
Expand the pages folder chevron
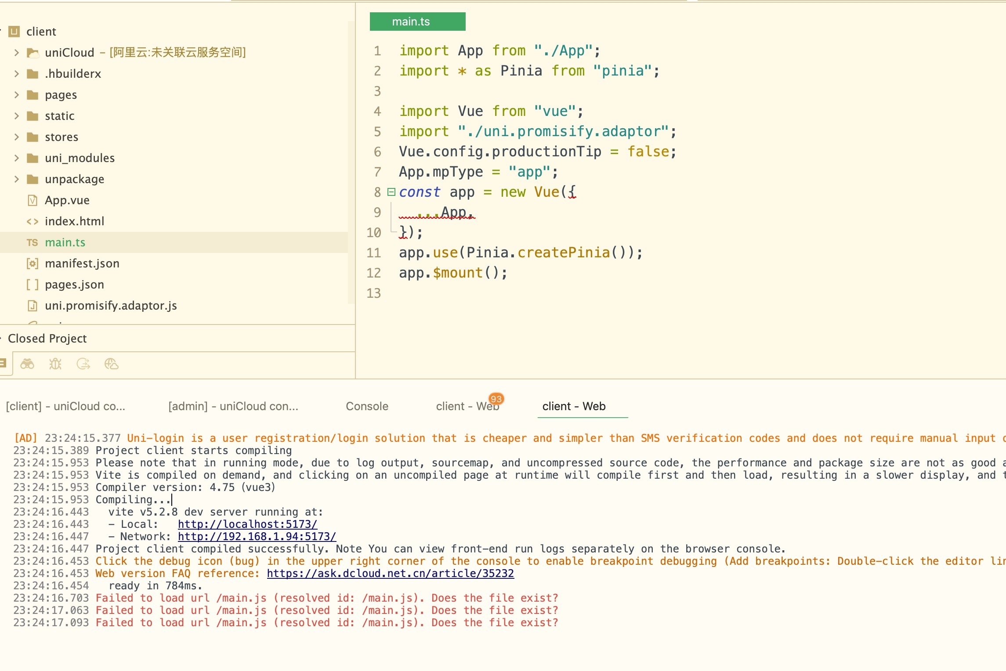pos(17,95)
